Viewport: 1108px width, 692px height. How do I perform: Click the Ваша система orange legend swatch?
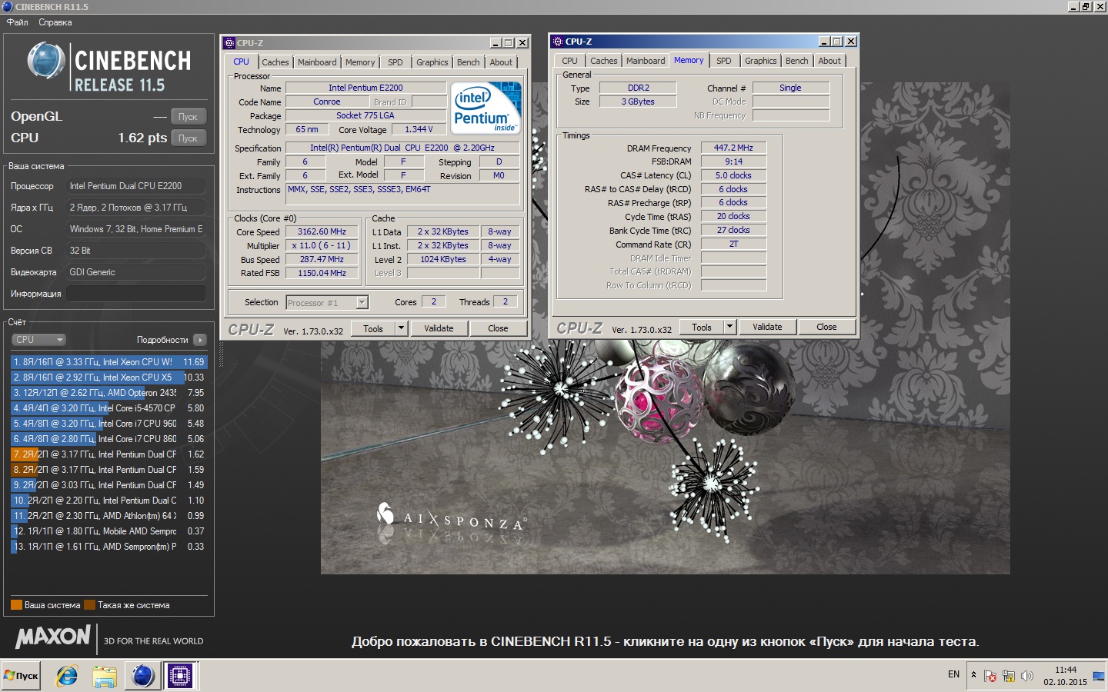click(x=16, y=605)
